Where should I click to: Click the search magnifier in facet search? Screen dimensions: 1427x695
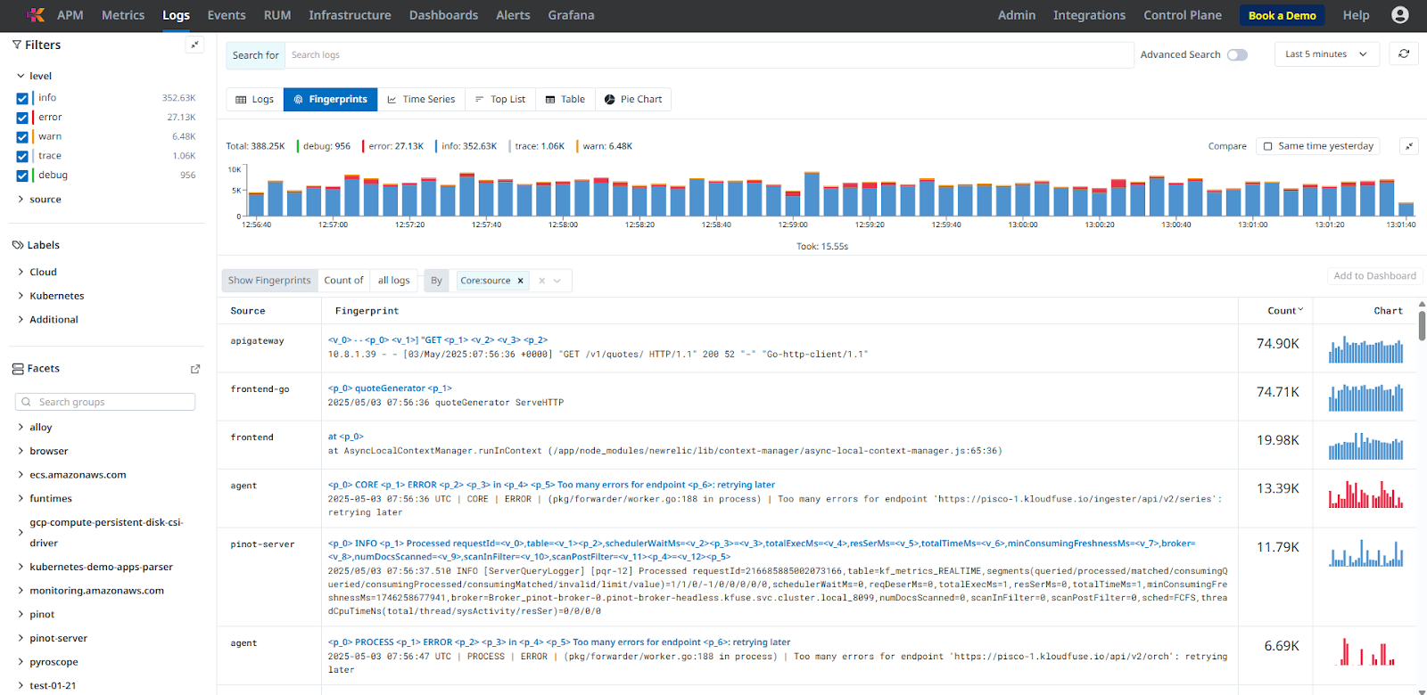point(27,402)
